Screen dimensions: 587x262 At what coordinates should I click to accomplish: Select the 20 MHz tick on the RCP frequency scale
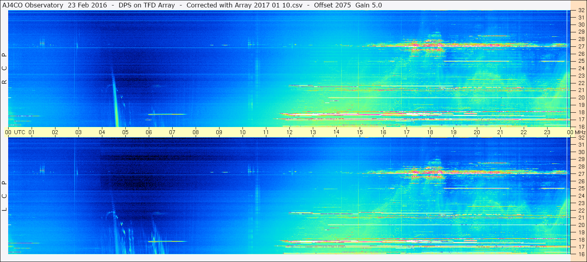click(581, 97)
